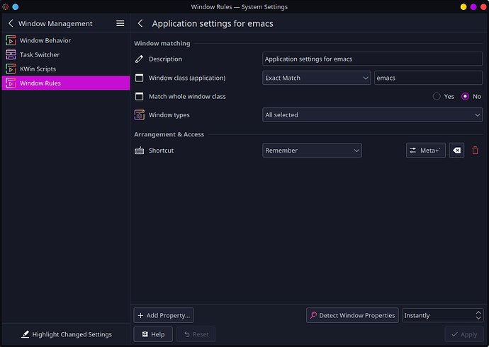The width and height of the screenshot is (489, 347).
Task: Open the Shortcut Remember dropdown
Action: (x=312, y=151)
